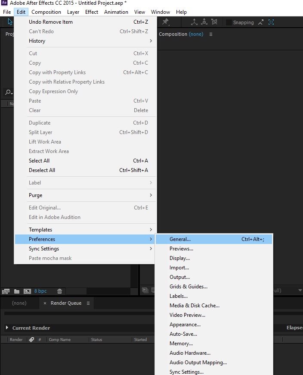This screenshot has width=303, height=375.
Task: Click the snap collapsed layers icon next to Snapping
Action: coord(261,22)
